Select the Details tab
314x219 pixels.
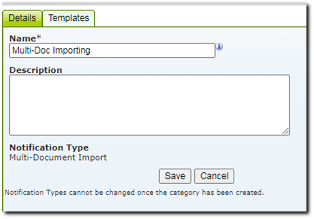(22, 18)
